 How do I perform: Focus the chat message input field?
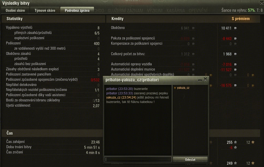pyautogui.click(x=138, y=159)
